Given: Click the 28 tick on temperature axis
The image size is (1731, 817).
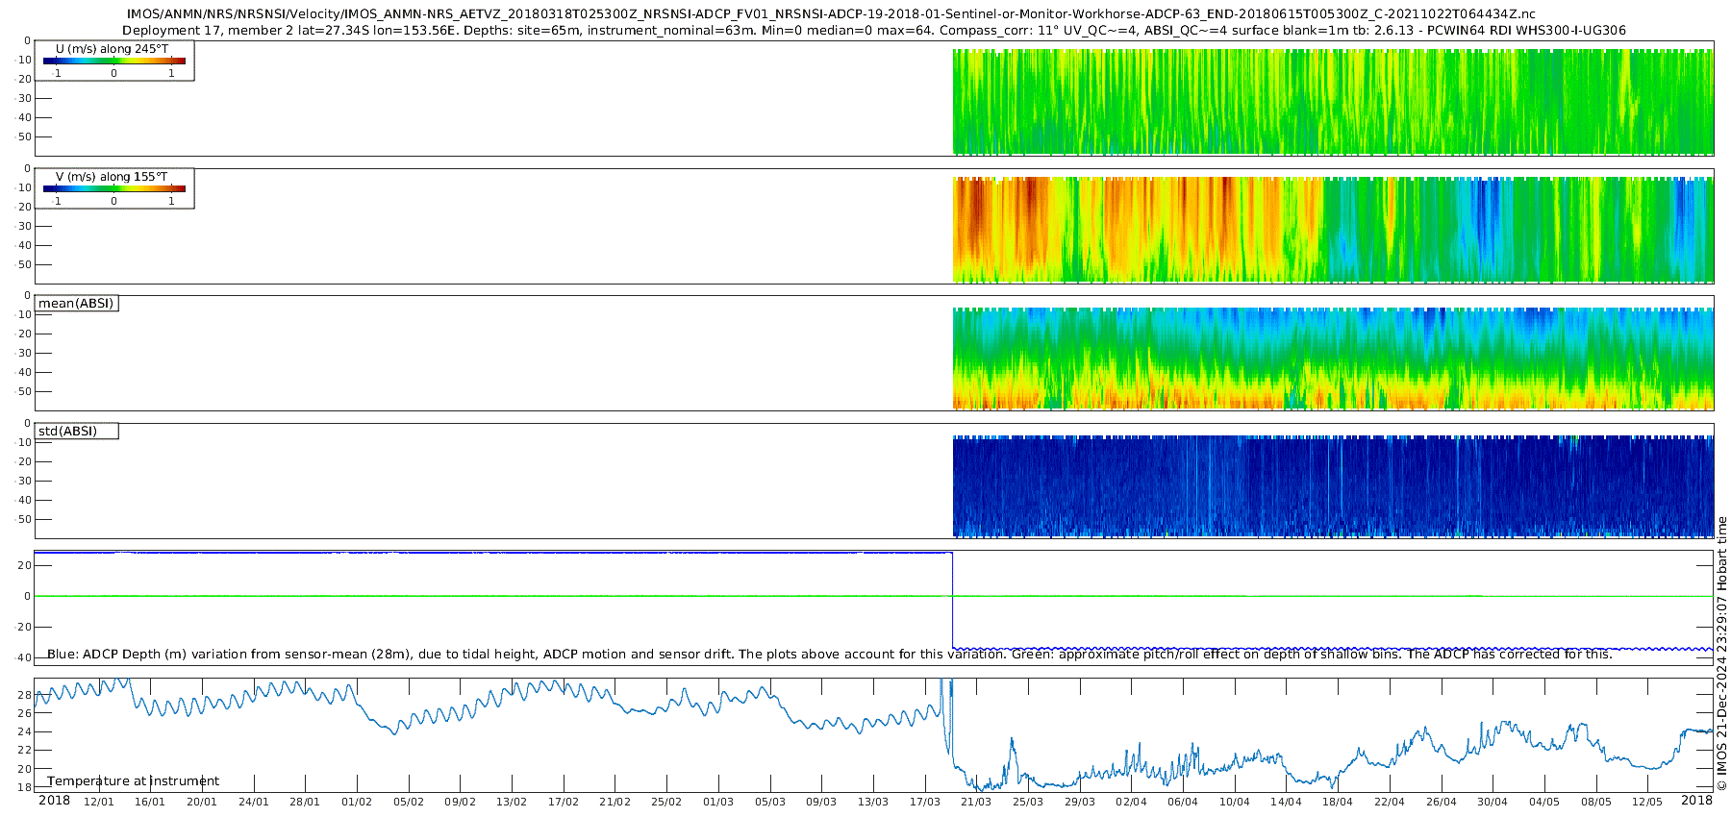Looking at the screenshot, I should coord(24,695).
